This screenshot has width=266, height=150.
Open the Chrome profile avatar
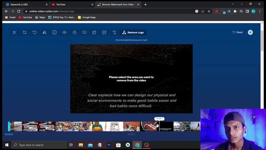pyautogui.click(x=254, y=11)
